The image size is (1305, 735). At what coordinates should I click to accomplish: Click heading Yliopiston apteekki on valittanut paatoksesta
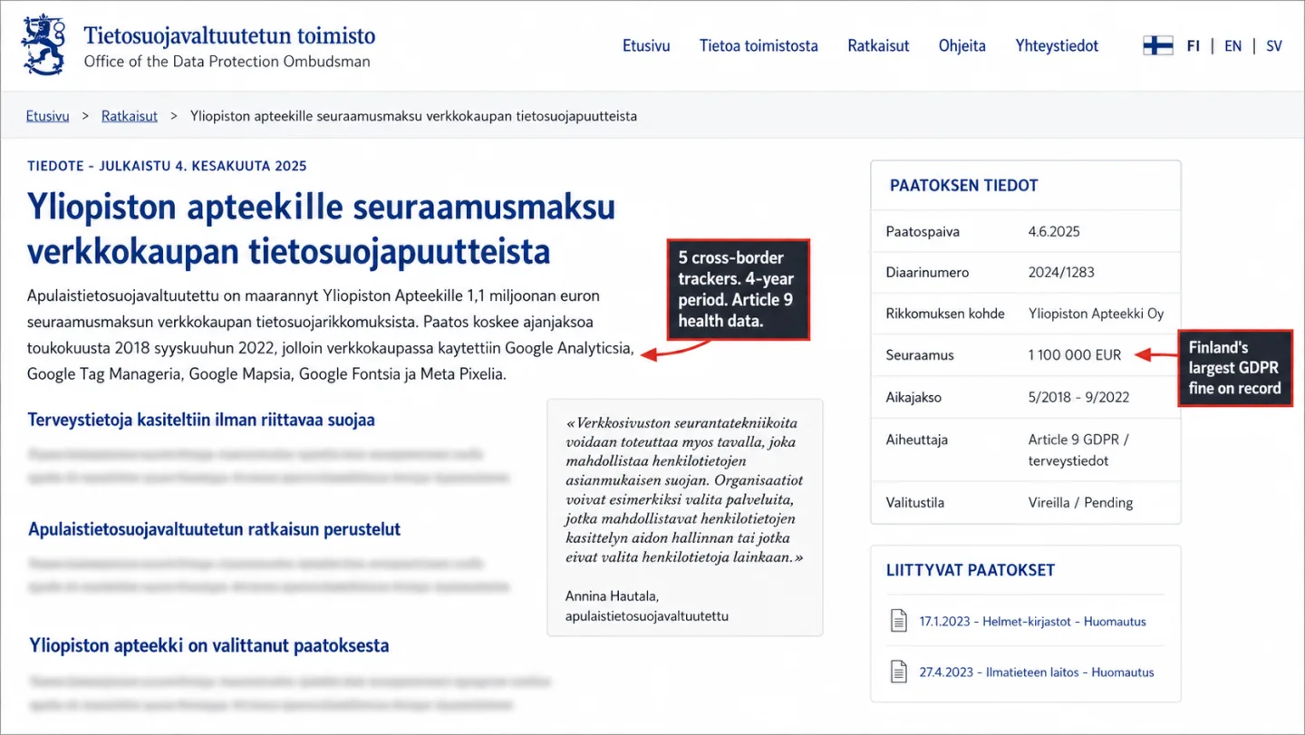point(209,645)
